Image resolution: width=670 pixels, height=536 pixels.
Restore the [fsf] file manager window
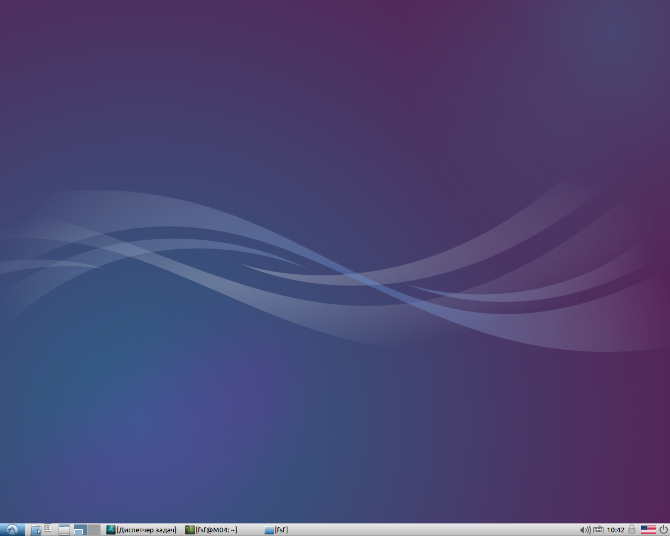281,530
